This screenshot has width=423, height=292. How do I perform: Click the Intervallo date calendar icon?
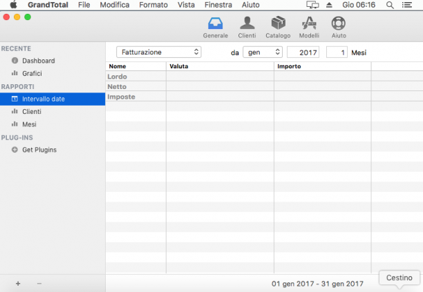15,99
